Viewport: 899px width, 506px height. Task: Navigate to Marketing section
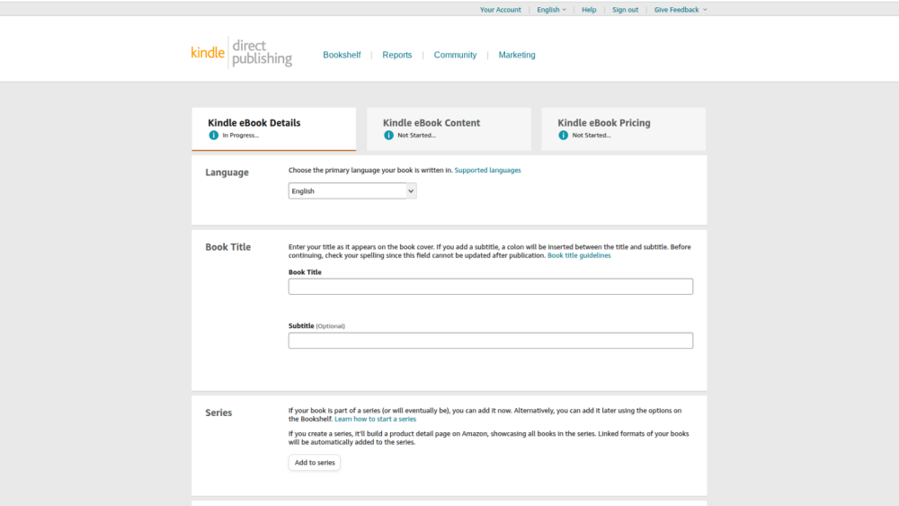coord(517,55)
